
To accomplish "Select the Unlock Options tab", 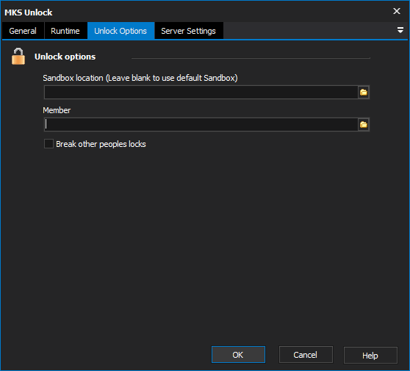I will point(121,31).
